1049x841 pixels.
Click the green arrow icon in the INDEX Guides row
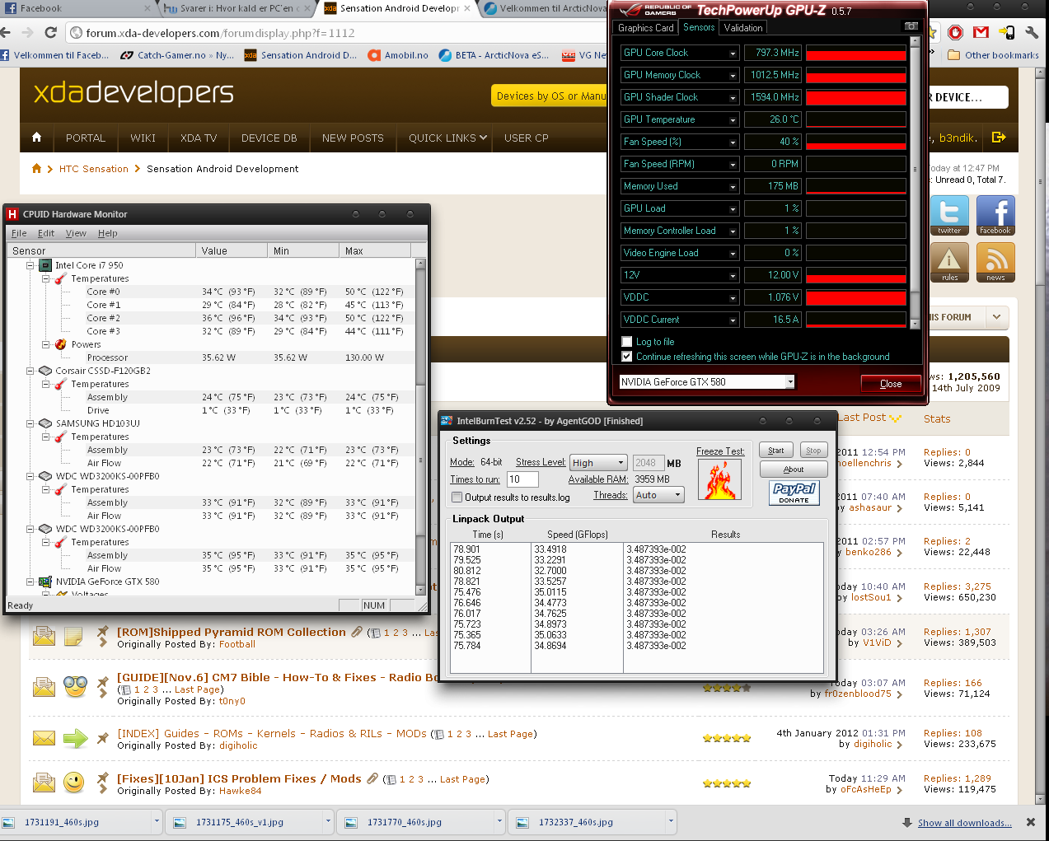click(75, 738)
